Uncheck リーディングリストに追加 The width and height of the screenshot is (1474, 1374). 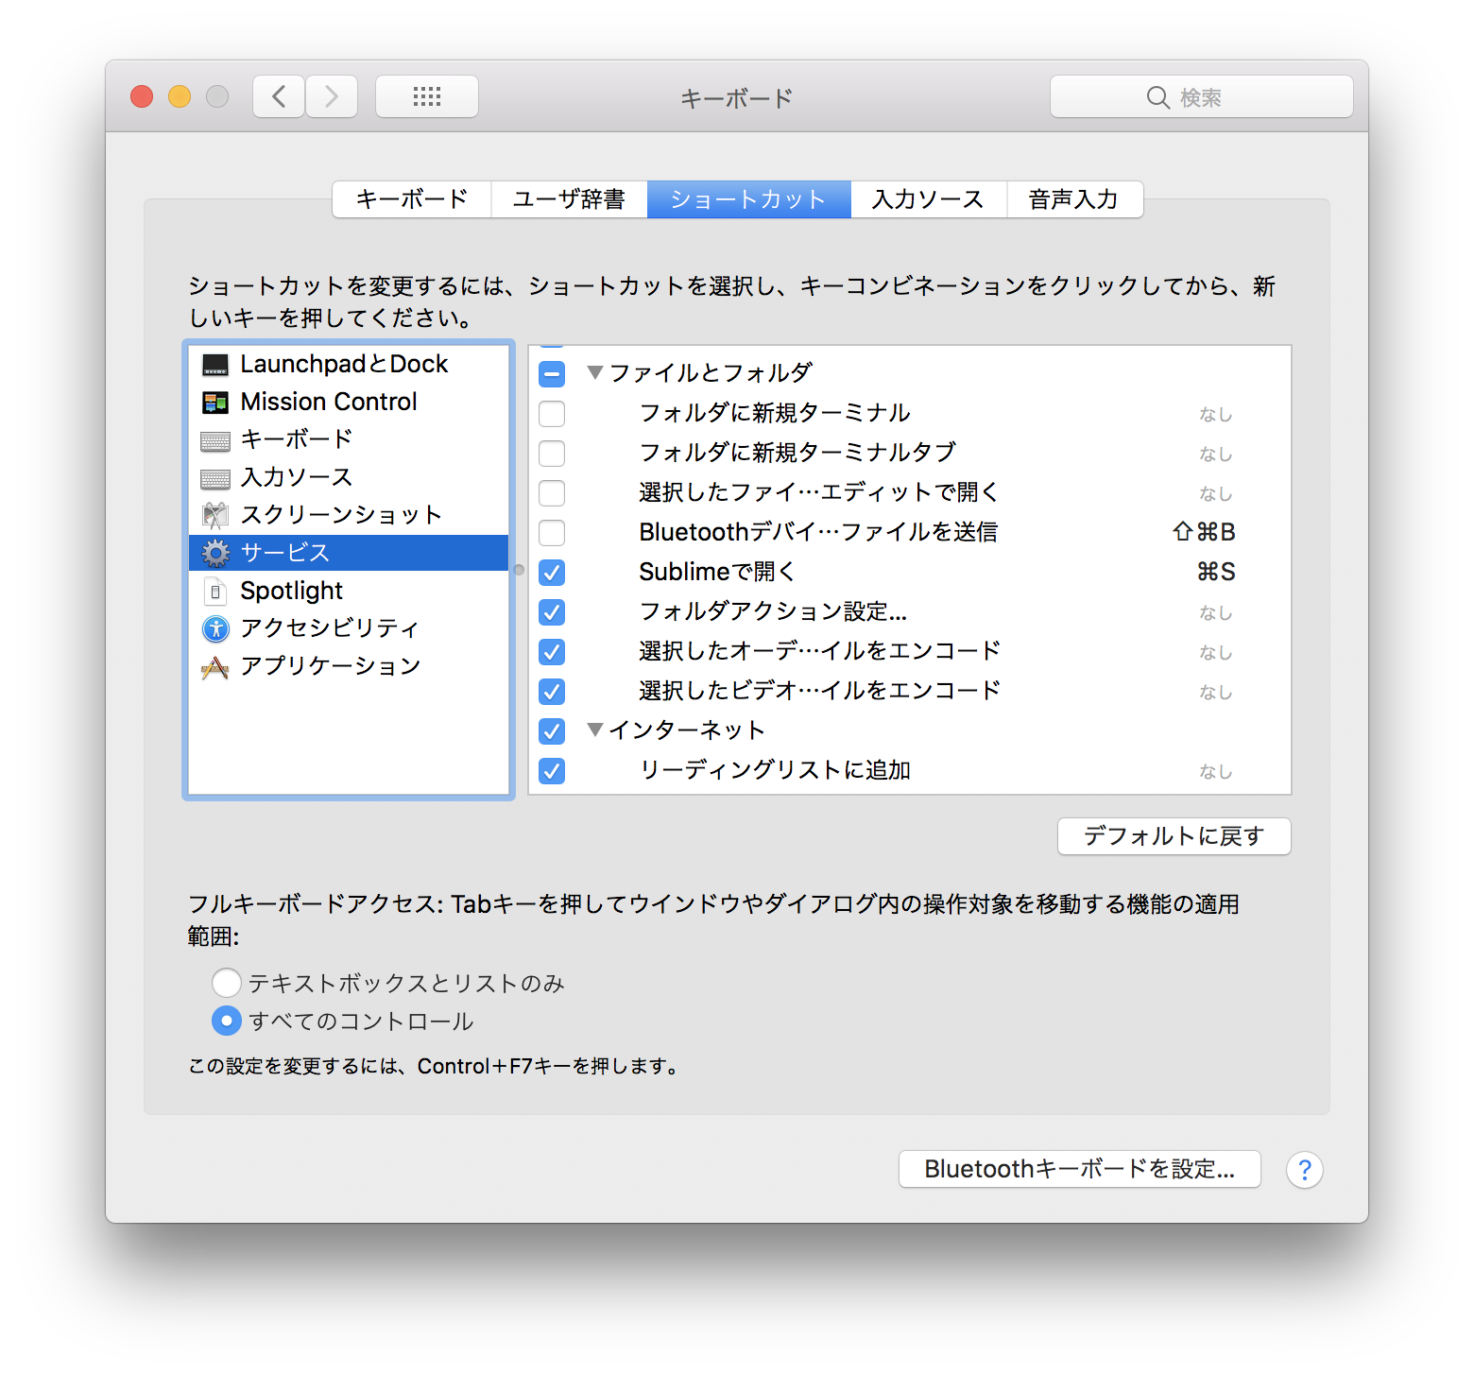coord(551,771)
